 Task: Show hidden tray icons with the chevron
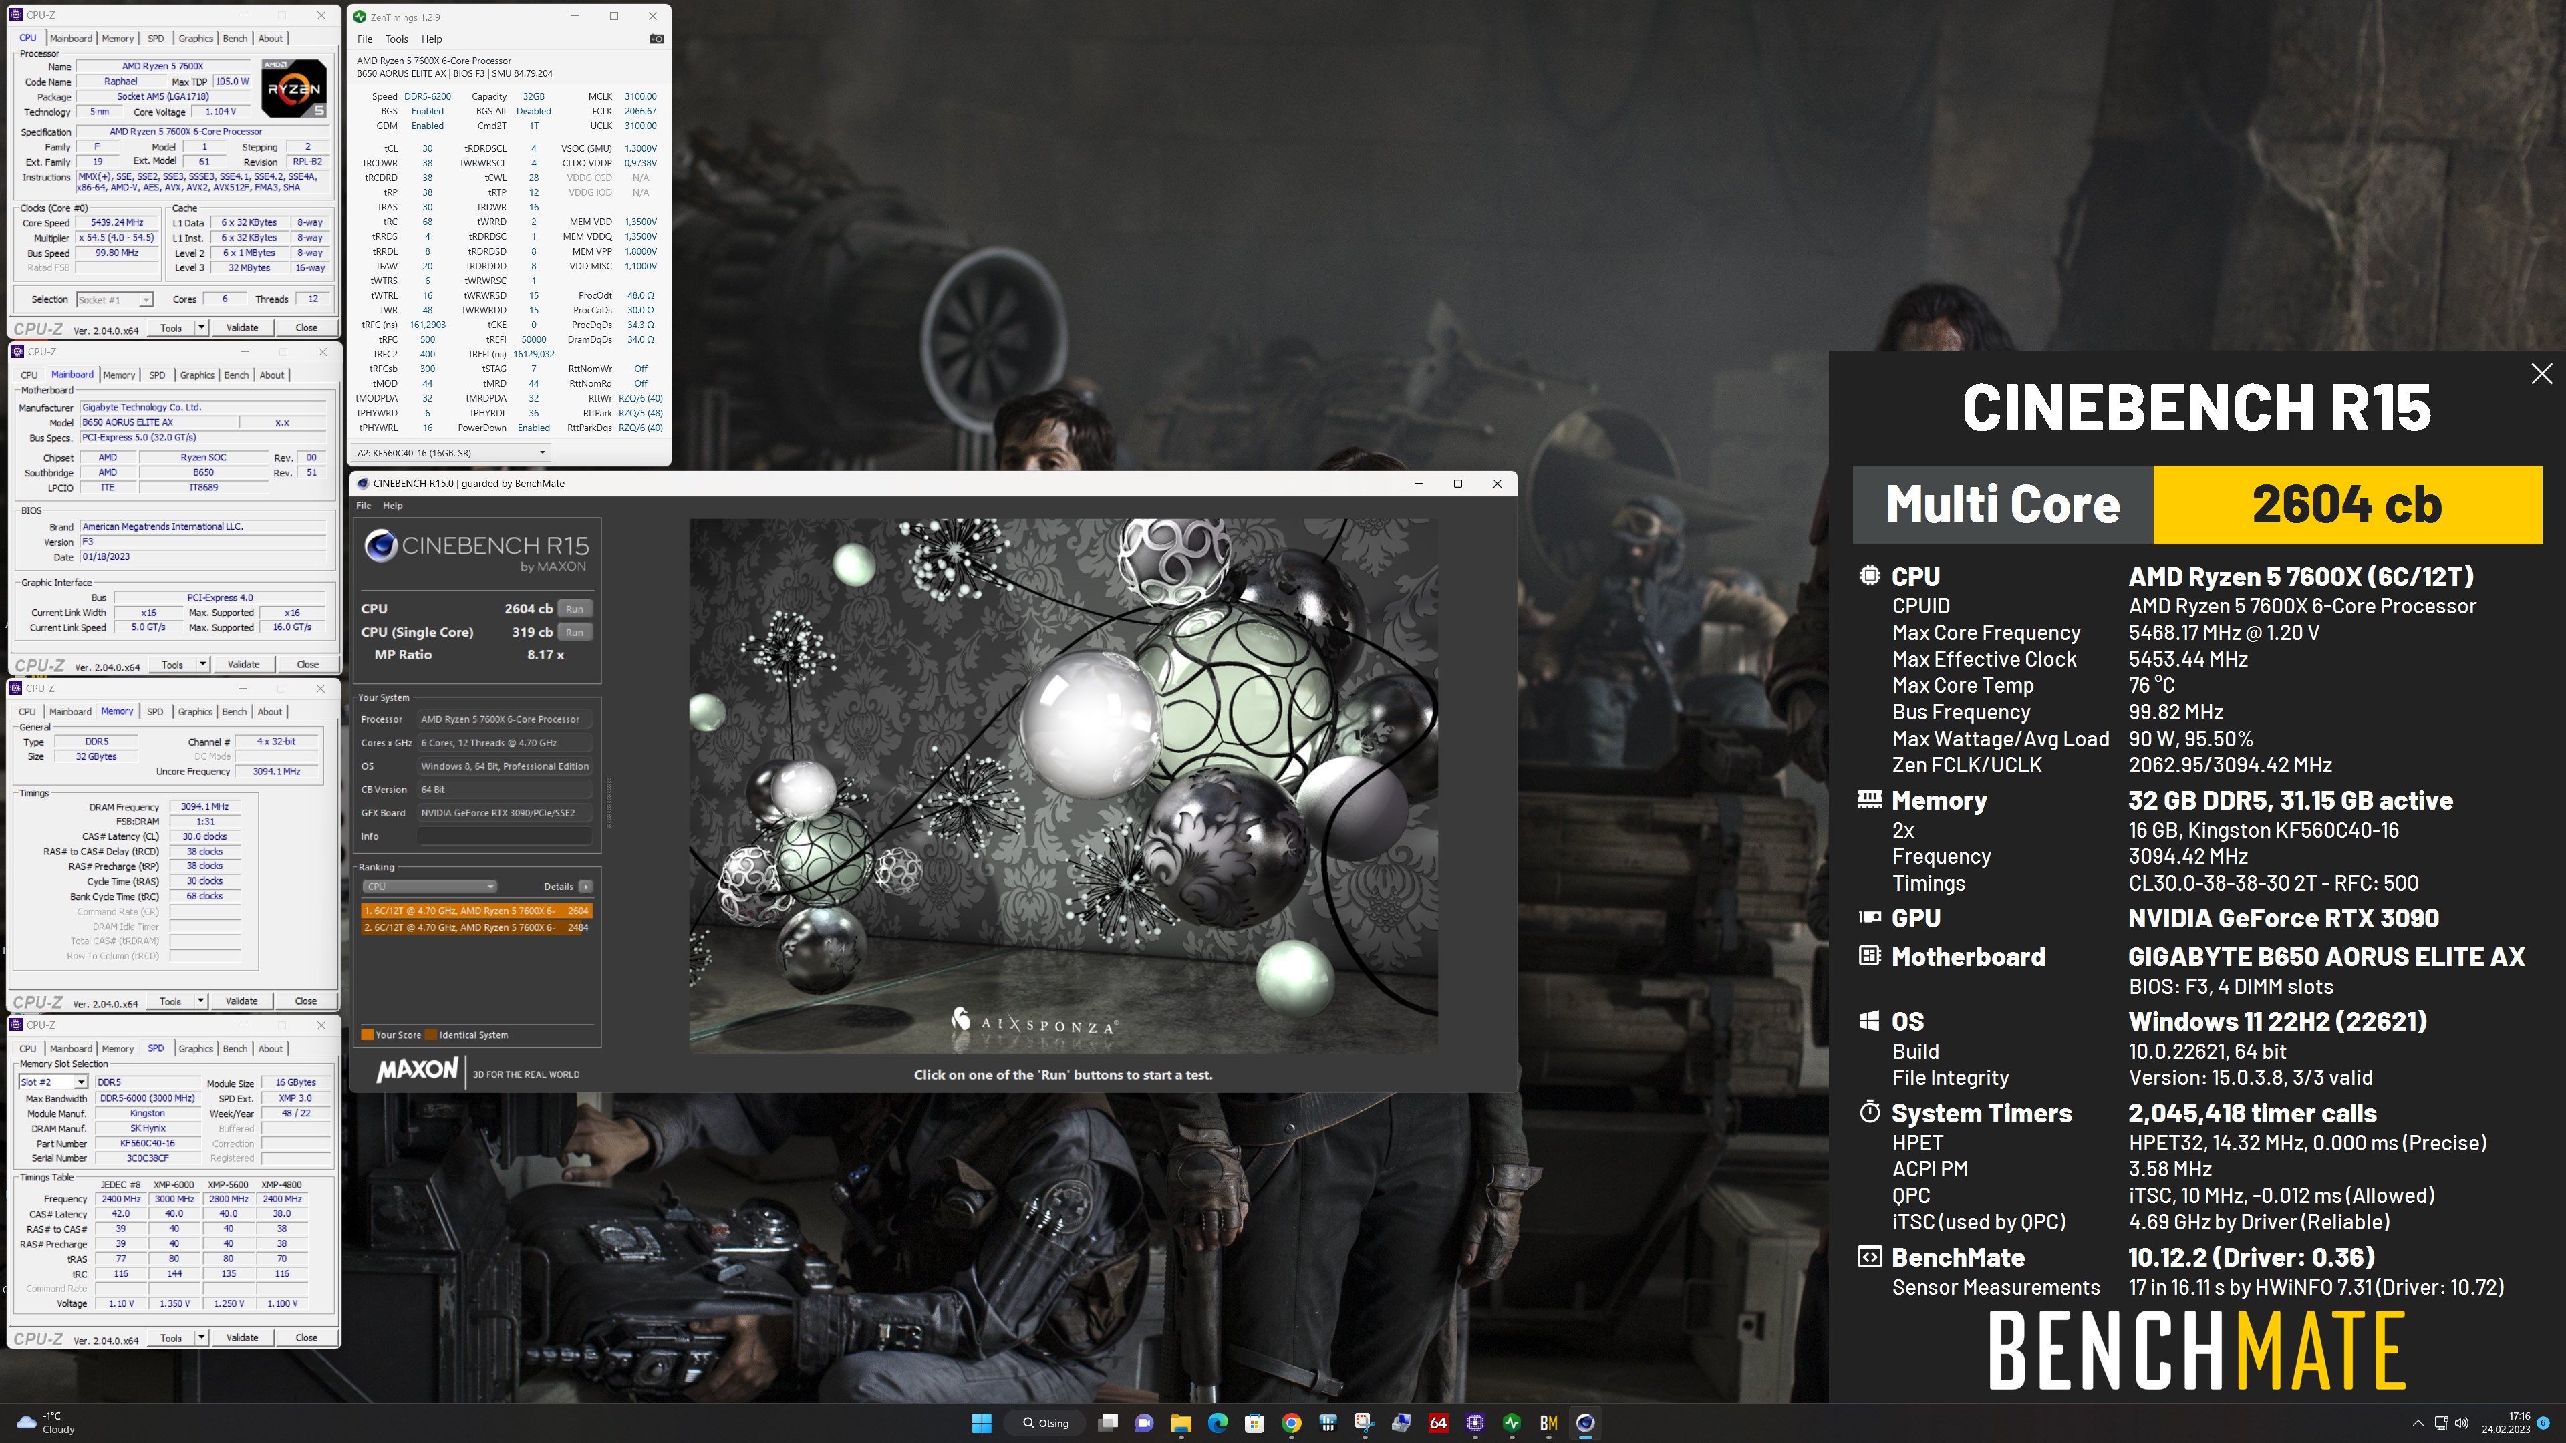coord(2418,1423)
